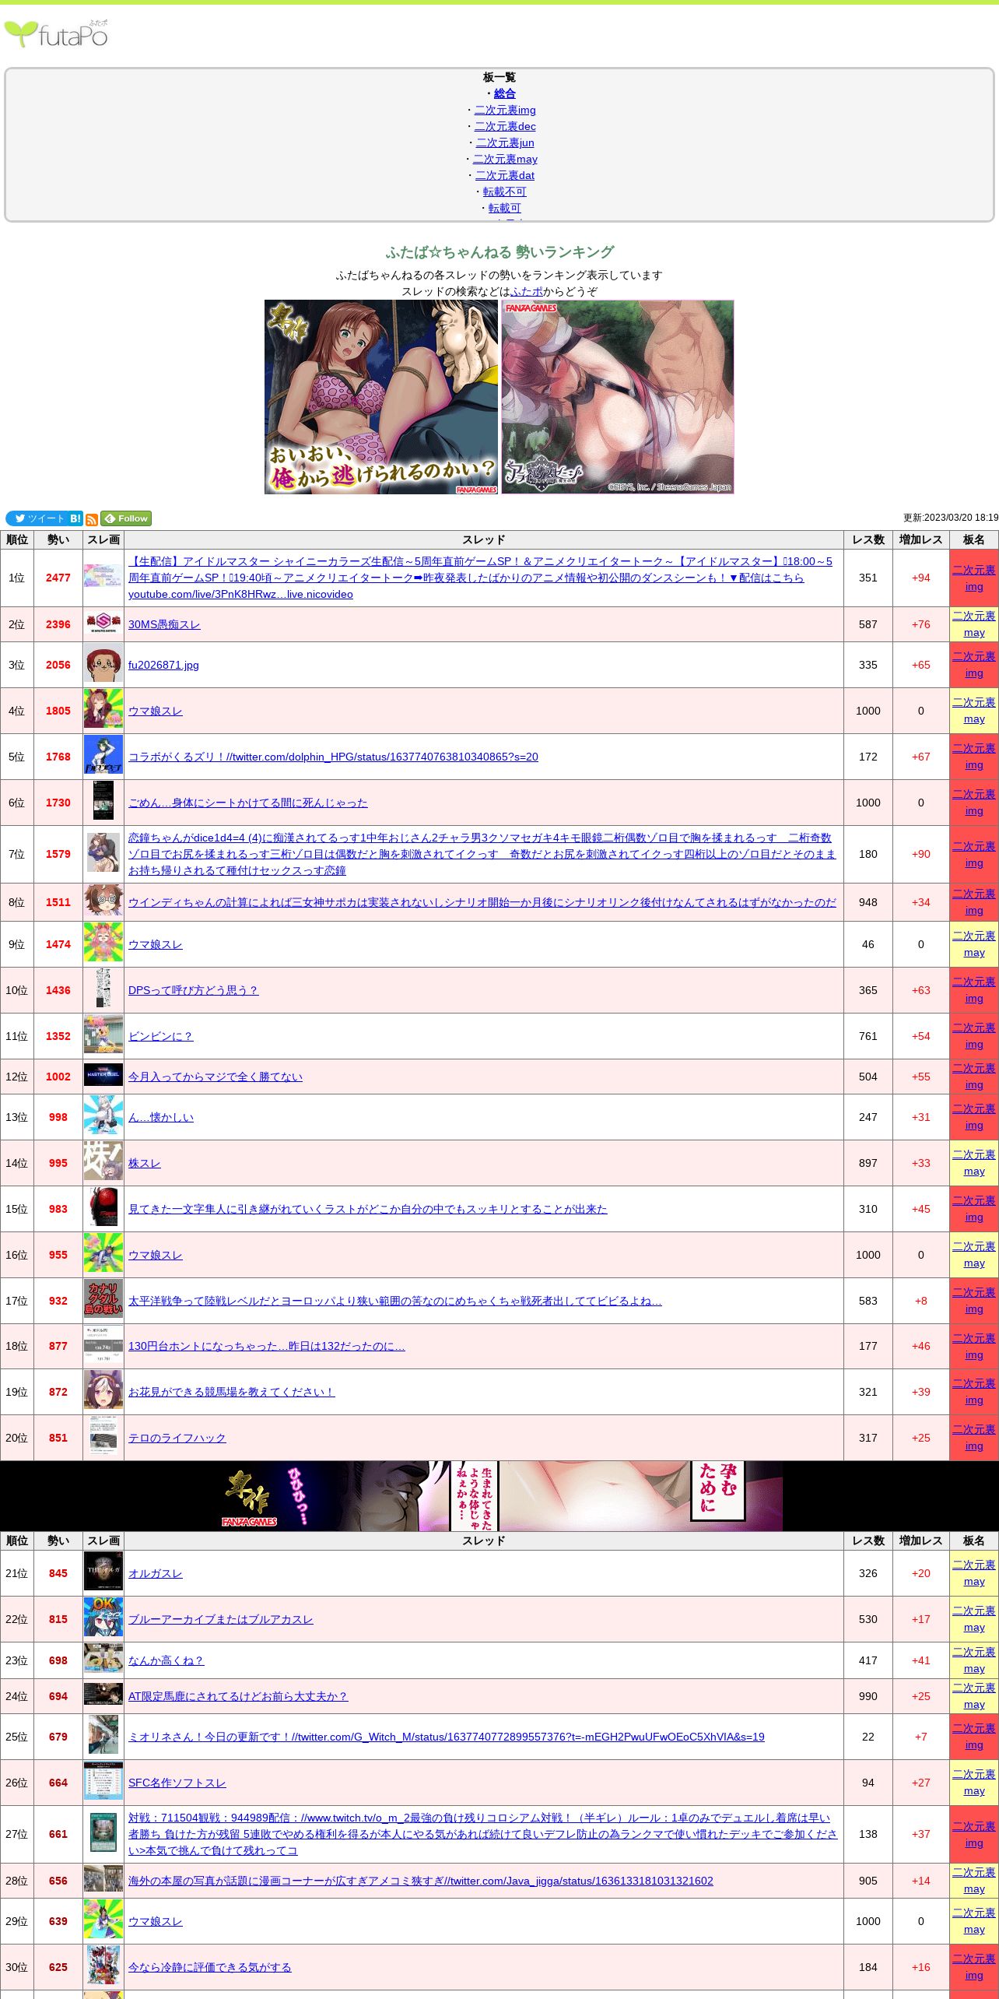Click the レス数 value 587

click(x=868, y=624)
